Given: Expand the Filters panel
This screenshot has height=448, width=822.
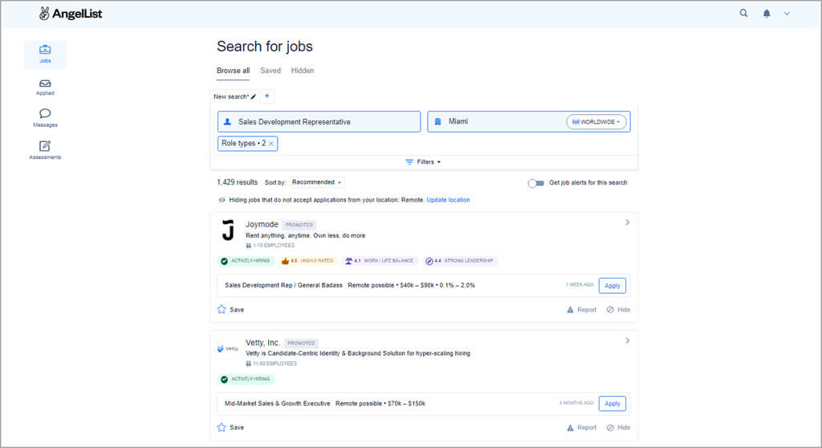Looking at the screenshot, I should pos(424,162).
